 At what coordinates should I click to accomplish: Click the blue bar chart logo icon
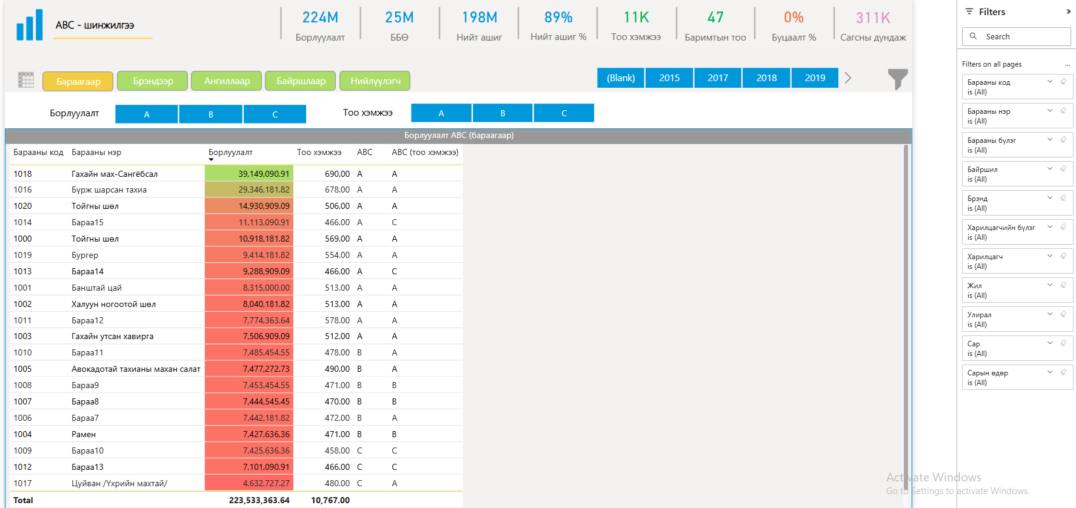click(x=30, y=25)
